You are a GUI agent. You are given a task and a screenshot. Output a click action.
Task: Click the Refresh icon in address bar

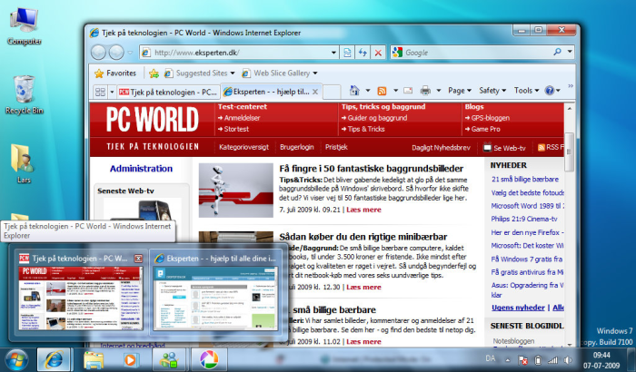click(363, 53)
